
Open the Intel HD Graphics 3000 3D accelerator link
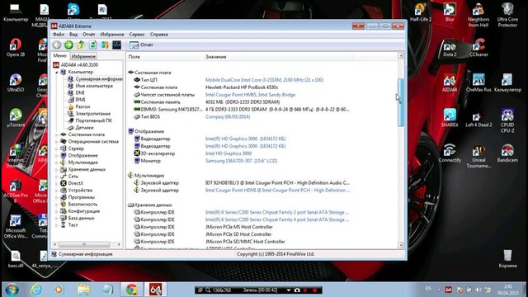(229, 153)
